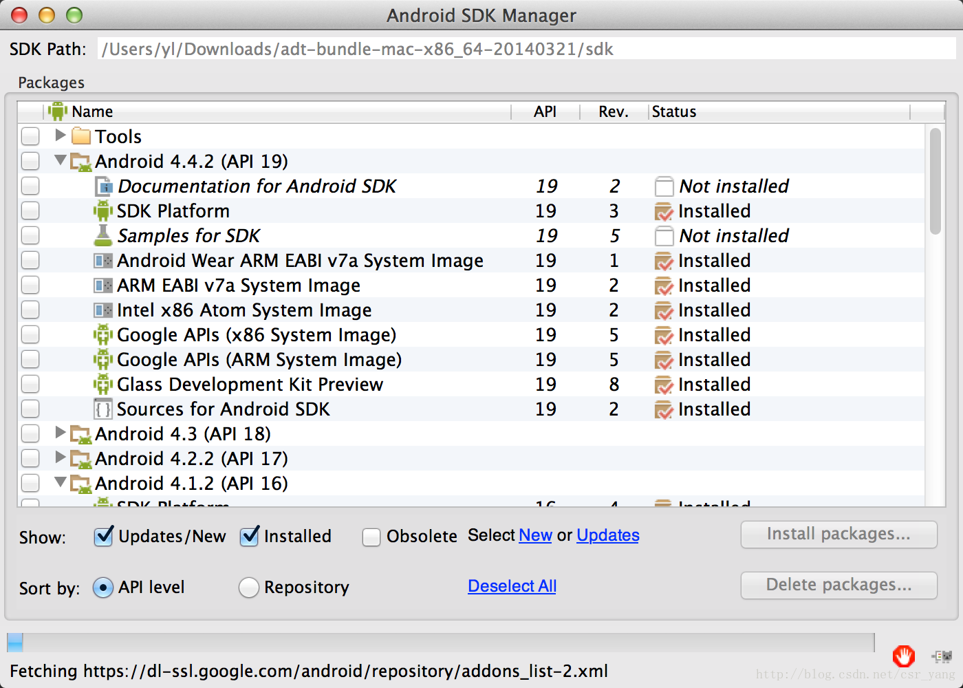Click the Documentation for Android SDK icon
Viewport: 963px width, 688px height.
(x=103, y=186)
